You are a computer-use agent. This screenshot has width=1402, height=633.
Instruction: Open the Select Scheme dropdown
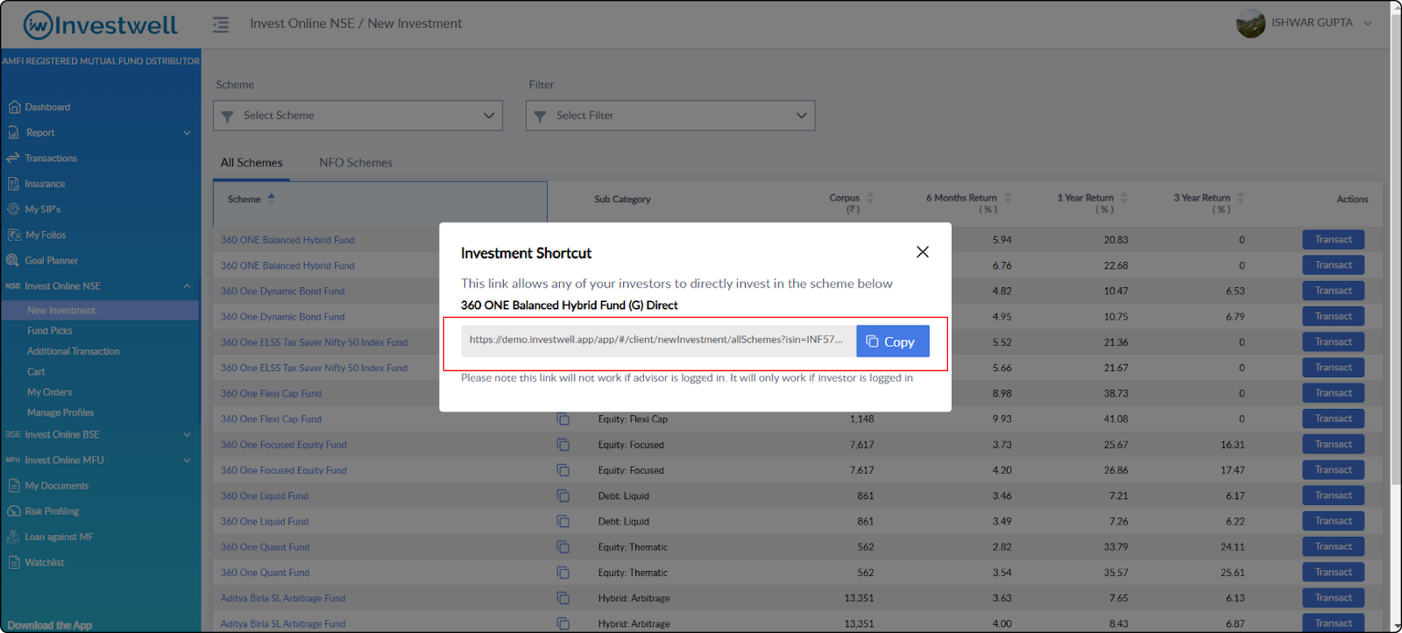point(358,116)
